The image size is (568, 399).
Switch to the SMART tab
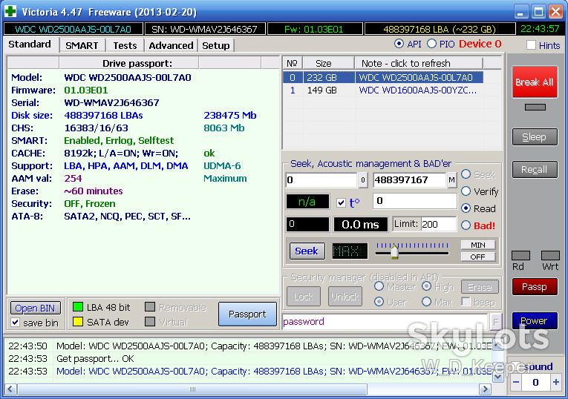click(82, 45)
